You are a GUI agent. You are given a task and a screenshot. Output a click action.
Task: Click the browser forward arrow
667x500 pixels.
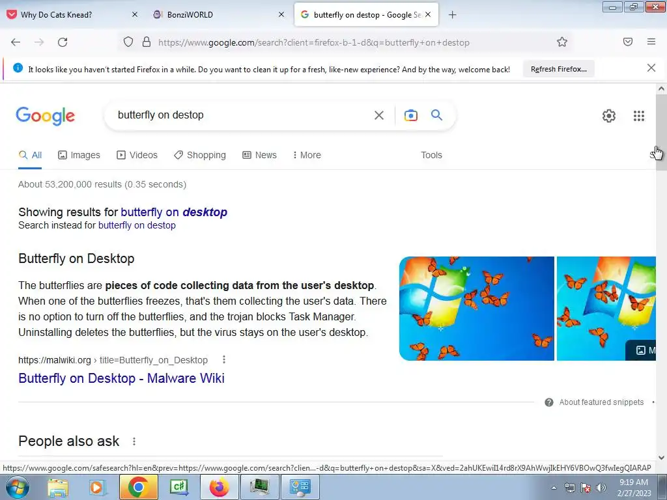(x=39, y=42)
